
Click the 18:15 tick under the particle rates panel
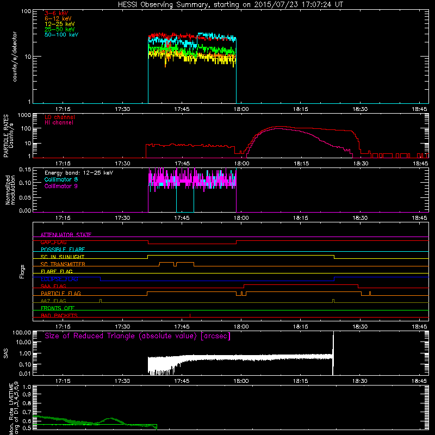(x=301, y=164)
